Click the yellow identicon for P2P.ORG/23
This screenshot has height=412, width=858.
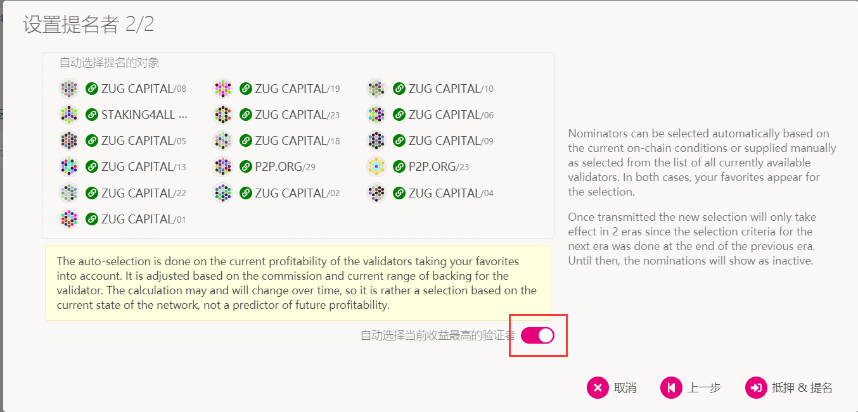(x=376, y=167)
